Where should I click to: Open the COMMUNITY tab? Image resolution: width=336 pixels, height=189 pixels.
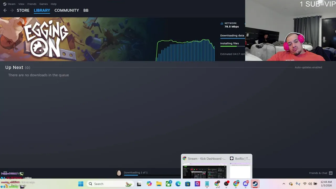pos(67,10)
